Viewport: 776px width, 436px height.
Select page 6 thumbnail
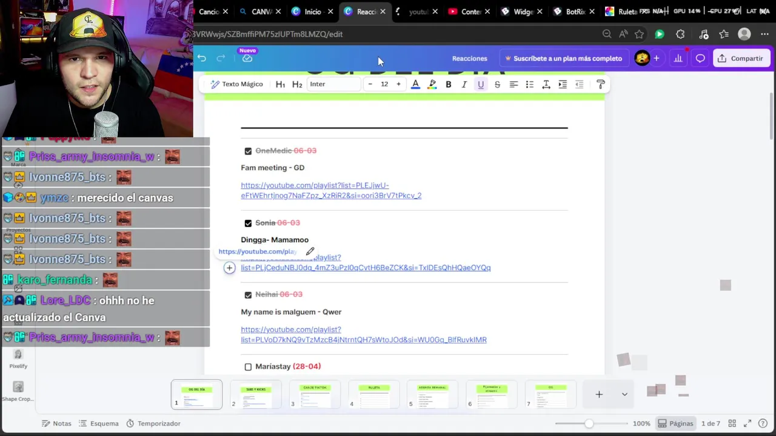(x=492, y=394)
